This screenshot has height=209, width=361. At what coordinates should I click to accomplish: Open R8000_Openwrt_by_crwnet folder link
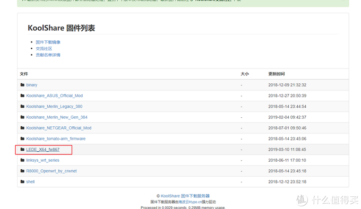coord(51,171)
